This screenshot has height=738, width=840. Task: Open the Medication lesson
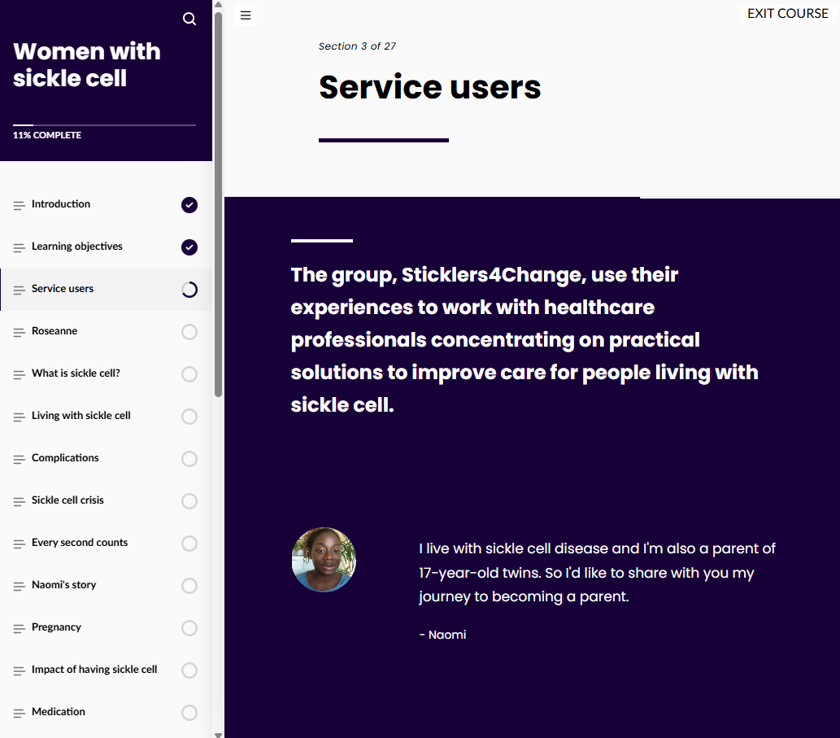click(106, 713)
